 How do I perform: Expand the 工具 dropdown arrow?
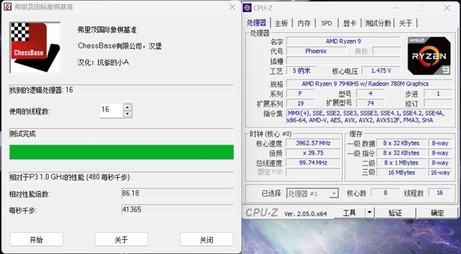coord(369,213)
